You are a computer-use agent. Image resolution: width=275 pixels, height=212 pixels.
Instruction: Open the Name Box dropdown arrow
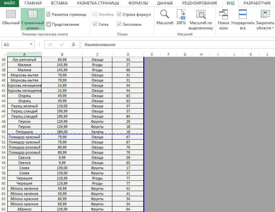click(31, 44)
